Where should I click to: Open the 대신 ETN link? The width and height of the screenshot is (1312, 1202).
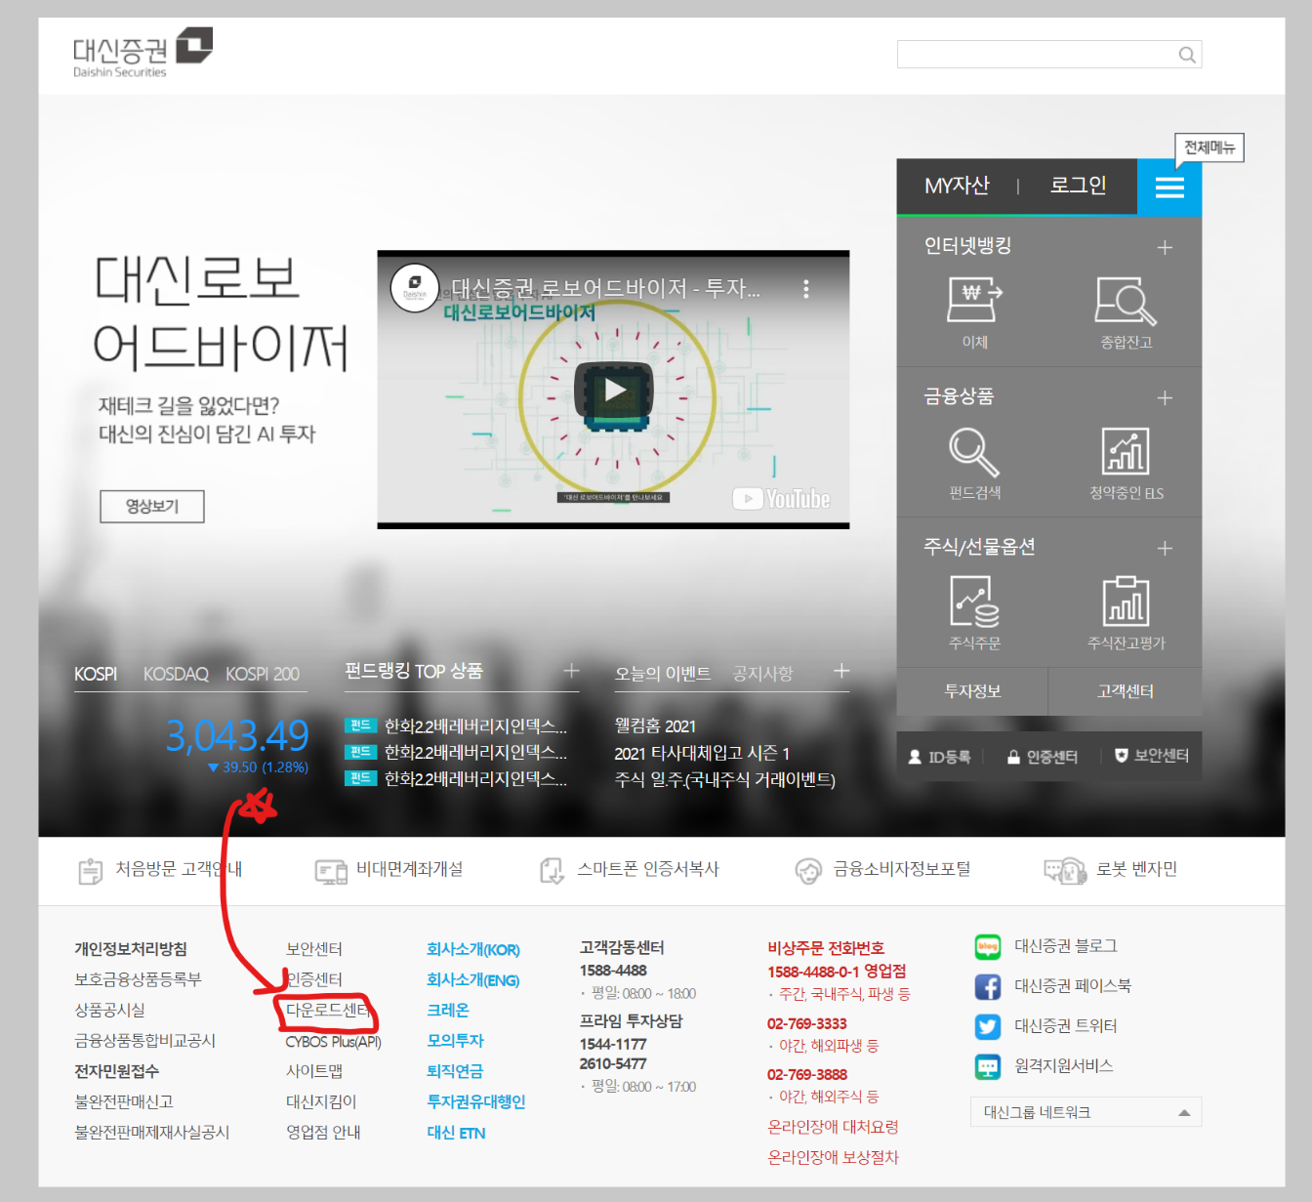click(x=456, y=1133)
